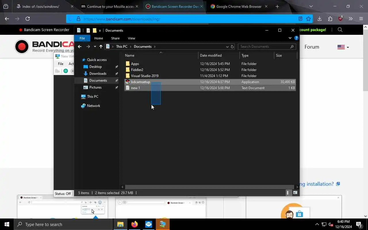Open the list all tabs dropdown
Viewport: 368px width, 230px height.
311,6
